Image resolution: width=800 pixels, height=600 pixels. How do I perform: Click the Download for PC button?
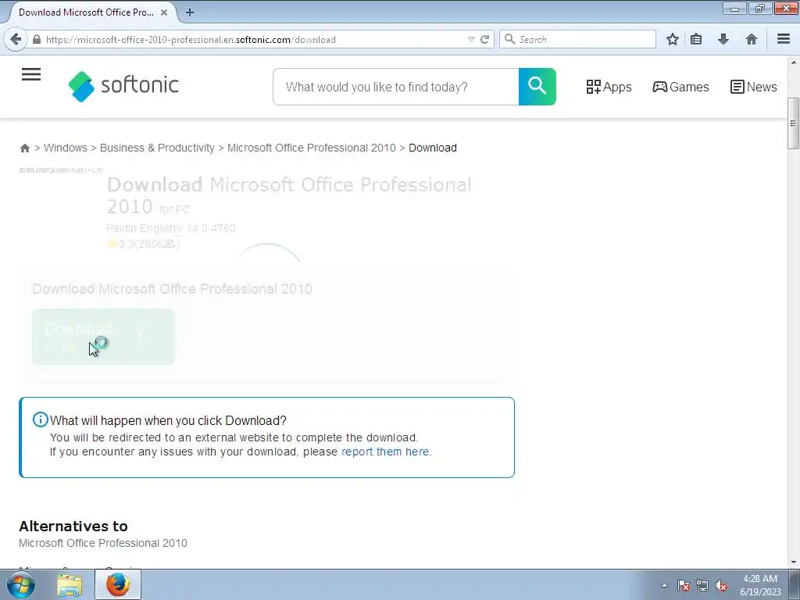(103, 337)
